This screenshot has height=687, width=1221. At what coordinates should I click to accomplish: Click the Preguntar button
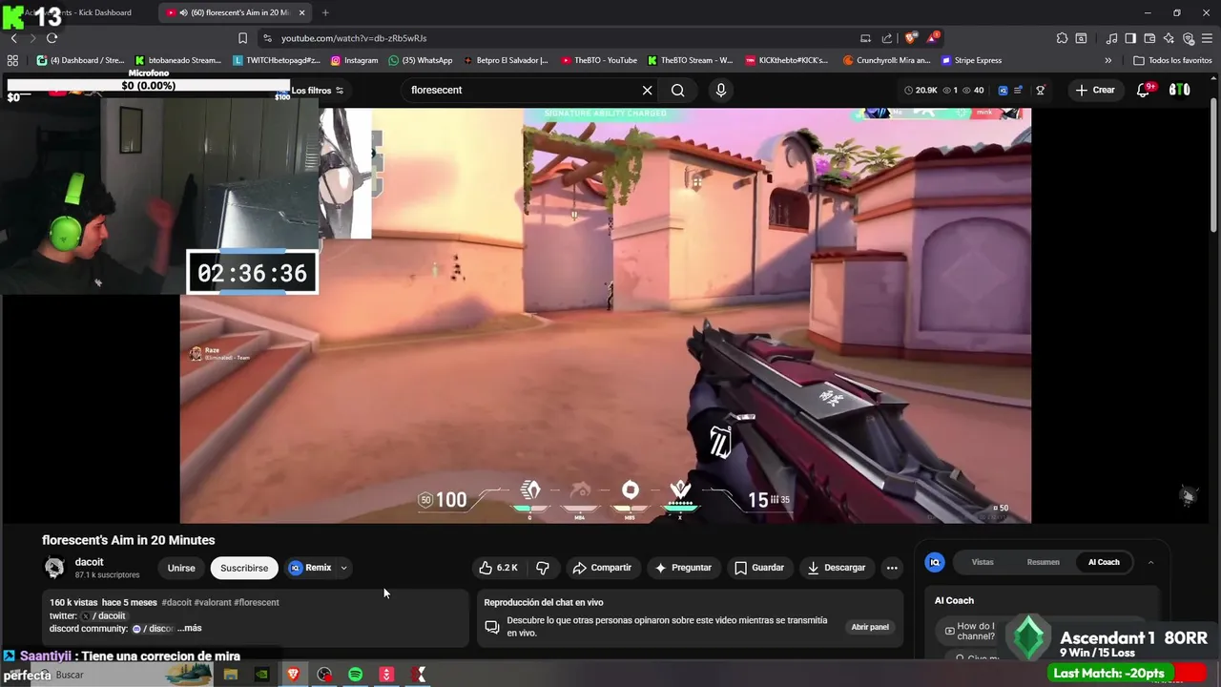click(683, 568)
